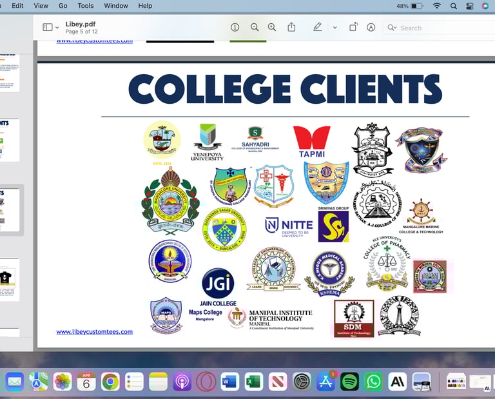
Task: Open Calendar from the Dock
Action: point(86,382)
